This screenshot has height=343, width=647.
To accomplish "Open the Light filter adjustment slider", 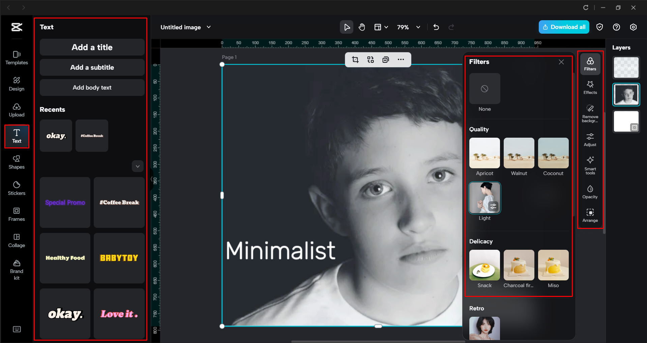I will [x=494, y=206].
